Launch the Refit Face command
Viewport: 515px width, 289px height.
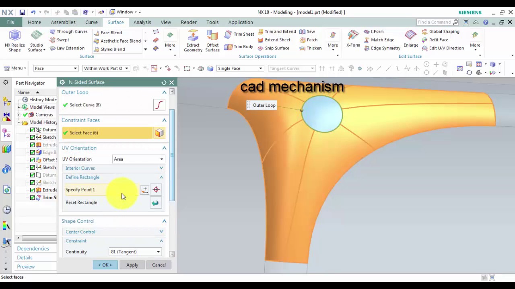435,40
